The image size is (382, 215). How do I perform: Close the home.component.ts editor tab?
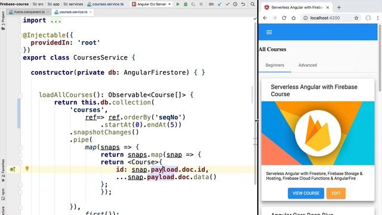48,12
